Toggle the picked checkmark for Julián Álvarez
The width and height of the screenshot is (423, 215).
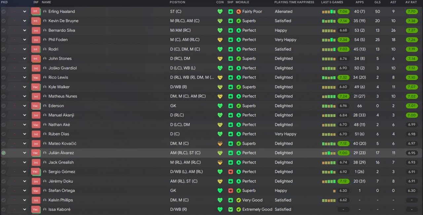point(4,153)
